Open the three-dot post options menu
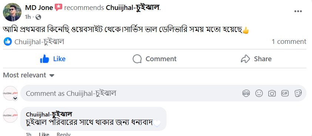 point(298,11)
